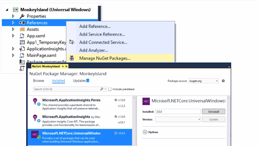Click the App1_TemporaryKey certificate icon
The width and height of the screenshot is (259, 146).
pyautogui.click(x=22, y=42)
